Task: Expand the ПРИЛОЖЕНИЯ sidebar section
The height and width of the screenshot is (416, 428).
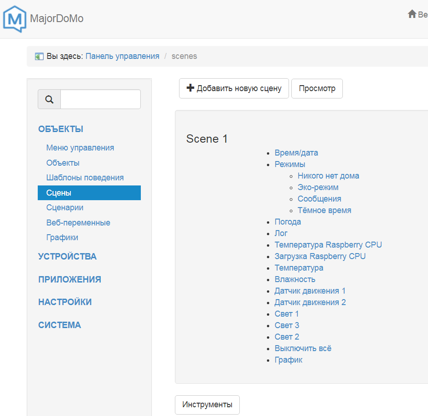Action: tap(69, 279)
